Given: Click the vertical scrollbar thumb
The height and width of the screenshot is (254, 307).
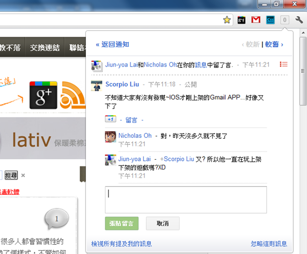Looking at the screenshot, I should [x=303, y=71].
